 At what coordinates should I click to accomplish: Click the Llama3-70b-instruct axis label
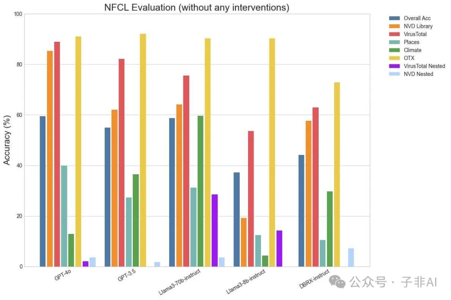tap(180, 282)
